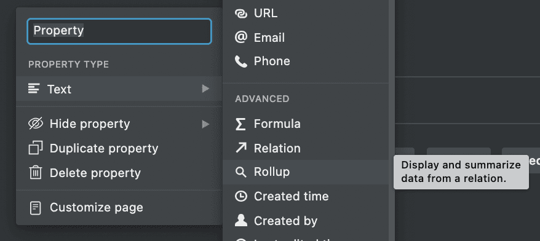
Task: Pick the Created time clock icon
Action: tap(240, 196)
